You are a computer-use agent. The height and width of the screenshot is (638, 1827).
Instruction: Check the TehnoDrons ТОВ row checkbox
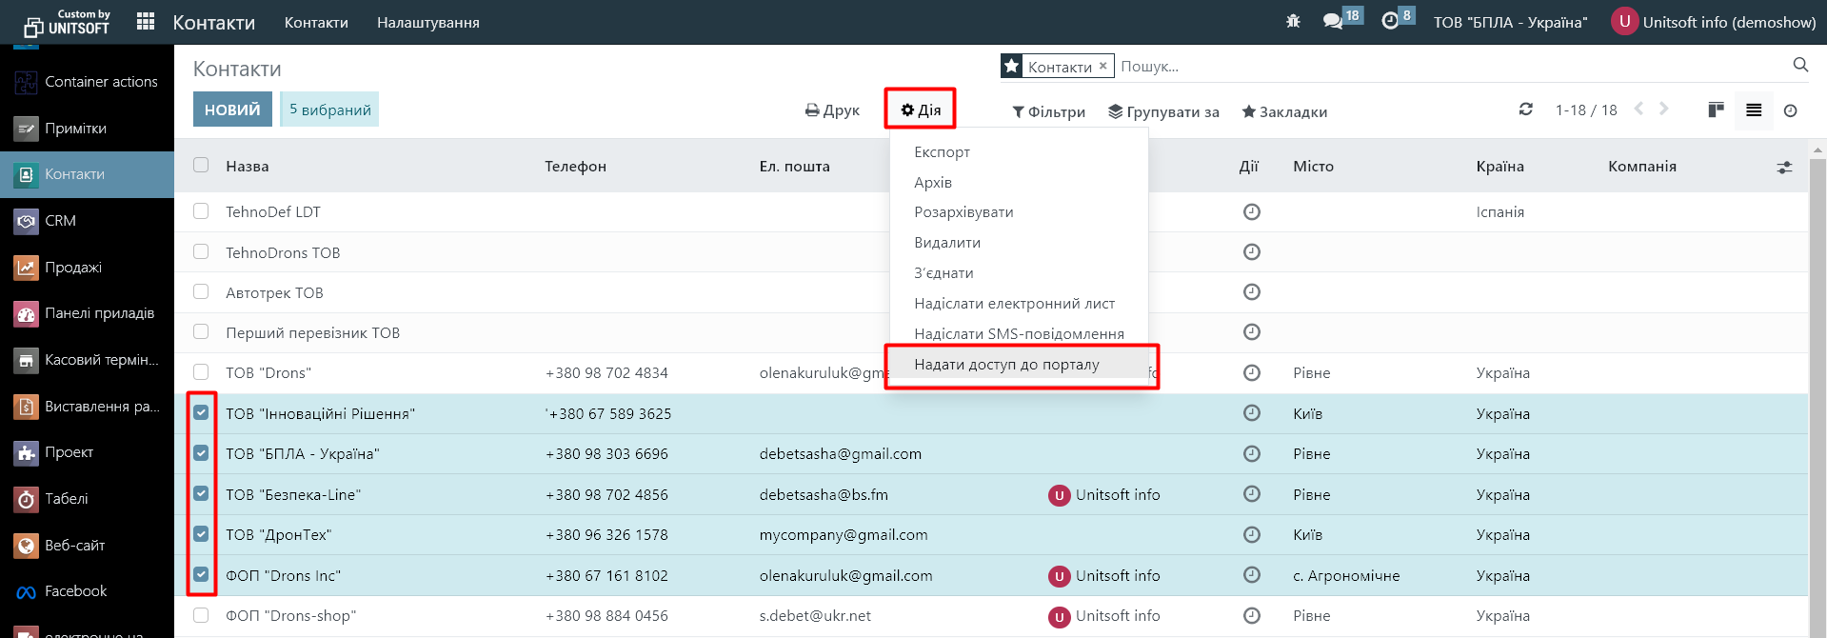click(201, 252)
